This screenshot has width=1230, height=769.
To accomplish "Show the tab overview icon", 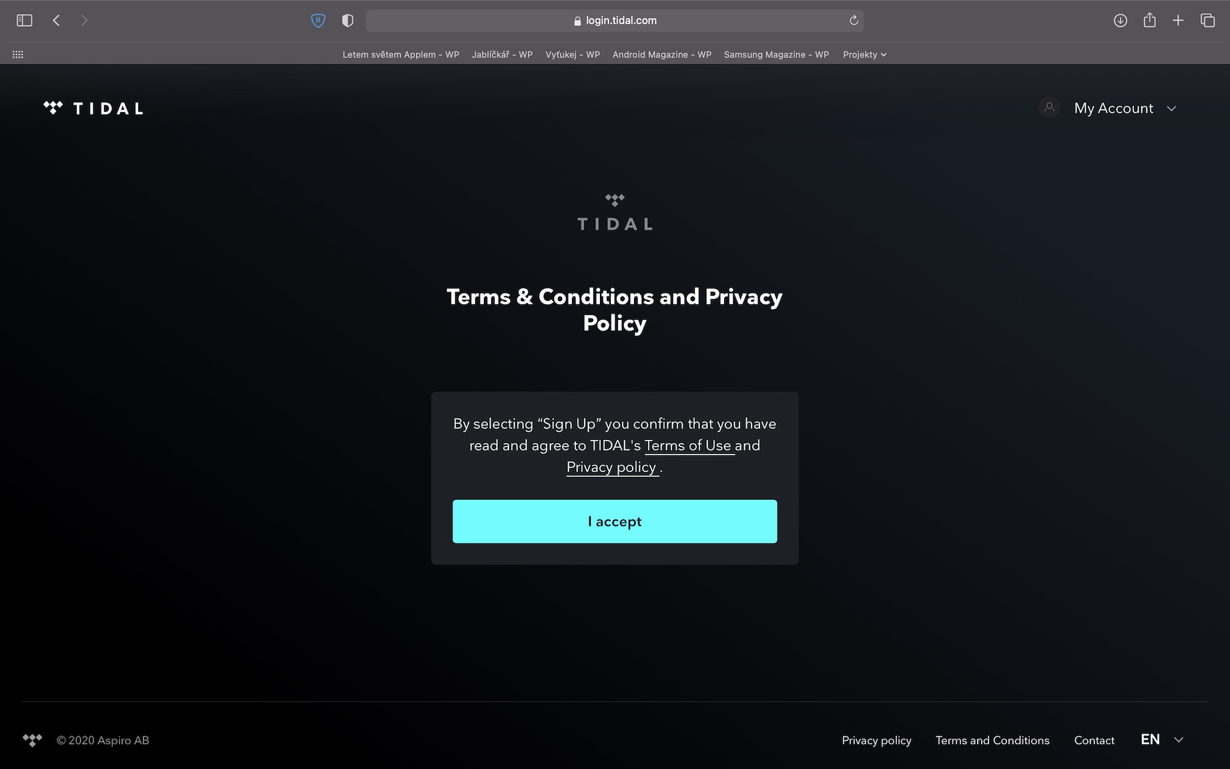I will coord(1207,21).
